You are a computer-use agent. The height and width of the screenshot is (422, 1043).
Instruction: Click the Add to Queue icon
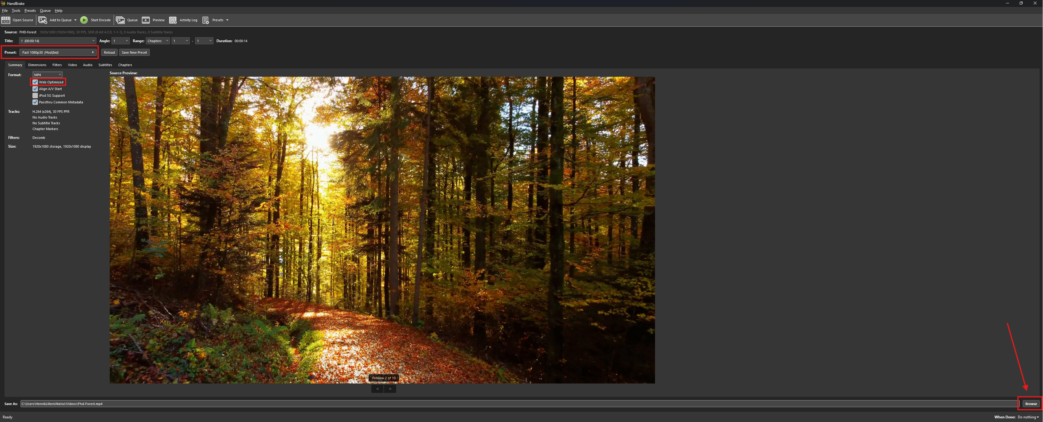click(x=42, y=20)
